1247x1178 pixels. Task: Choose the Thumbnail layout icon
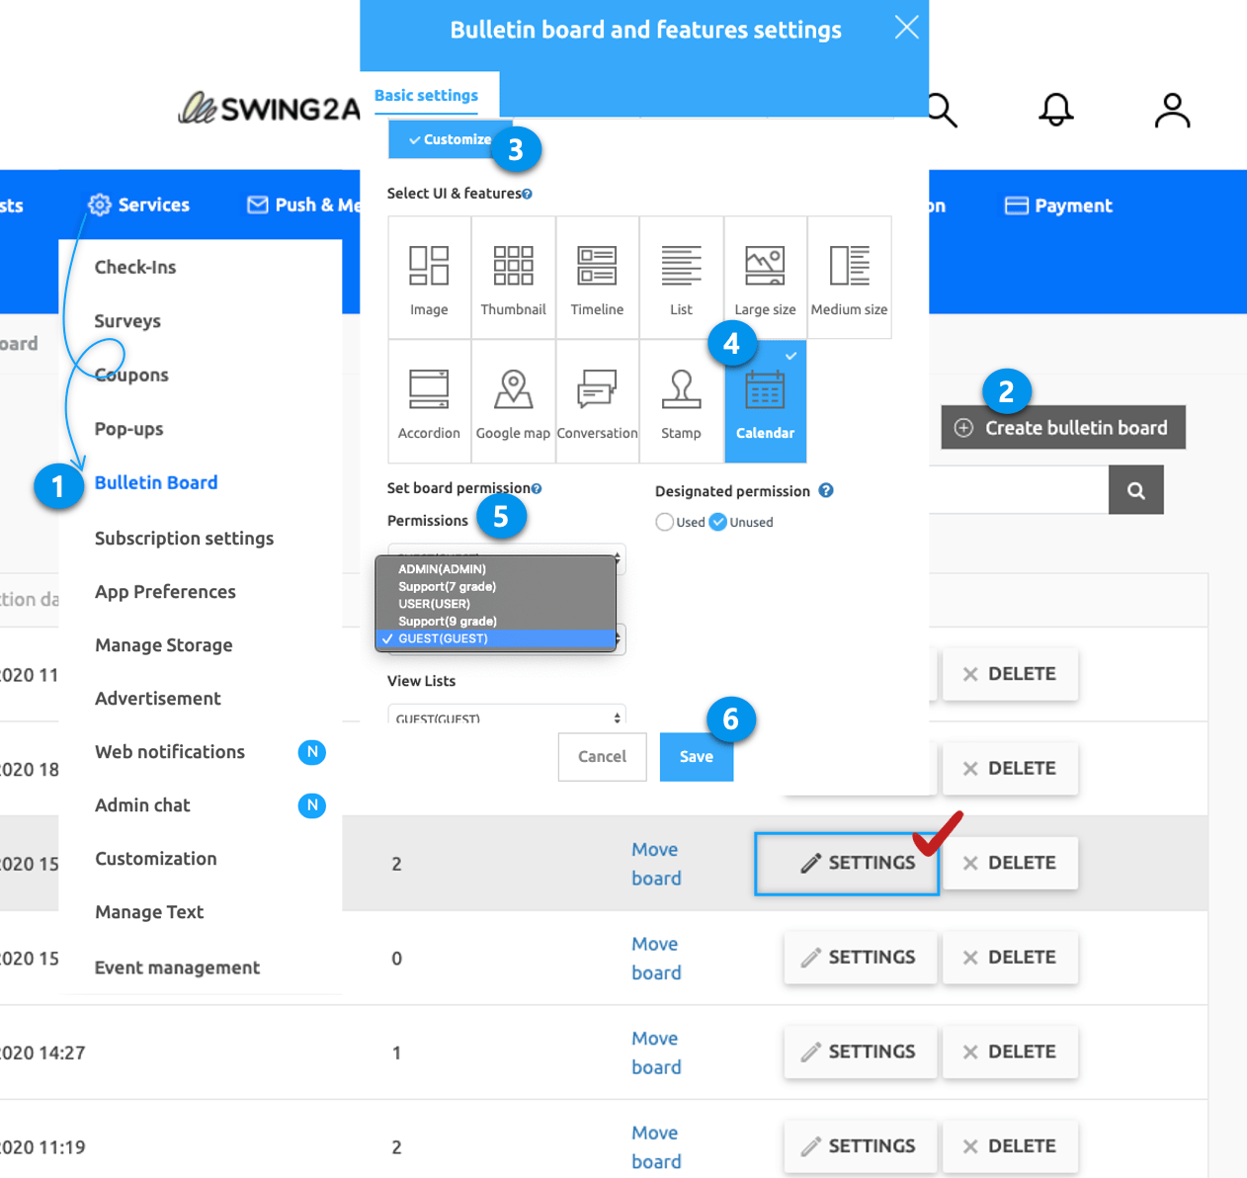coord(513,278)
